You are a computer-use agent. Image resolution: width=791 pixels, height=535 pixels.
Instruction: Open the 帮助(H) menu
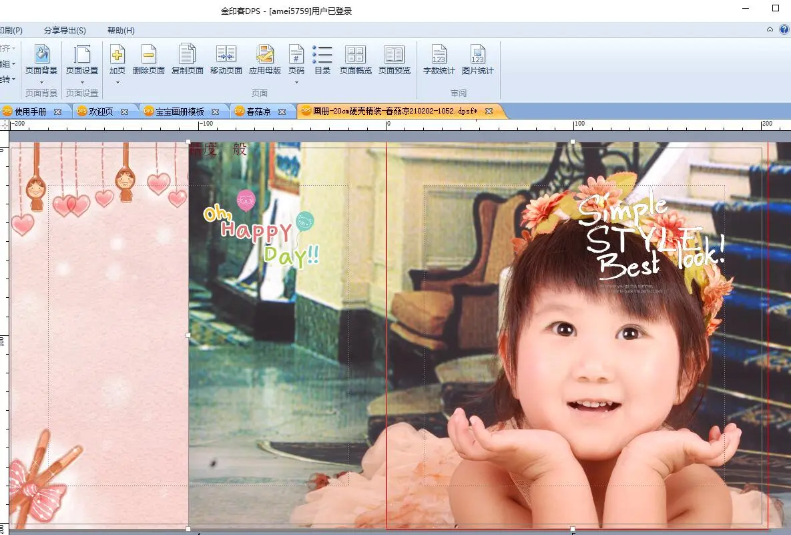coord(121,30)
